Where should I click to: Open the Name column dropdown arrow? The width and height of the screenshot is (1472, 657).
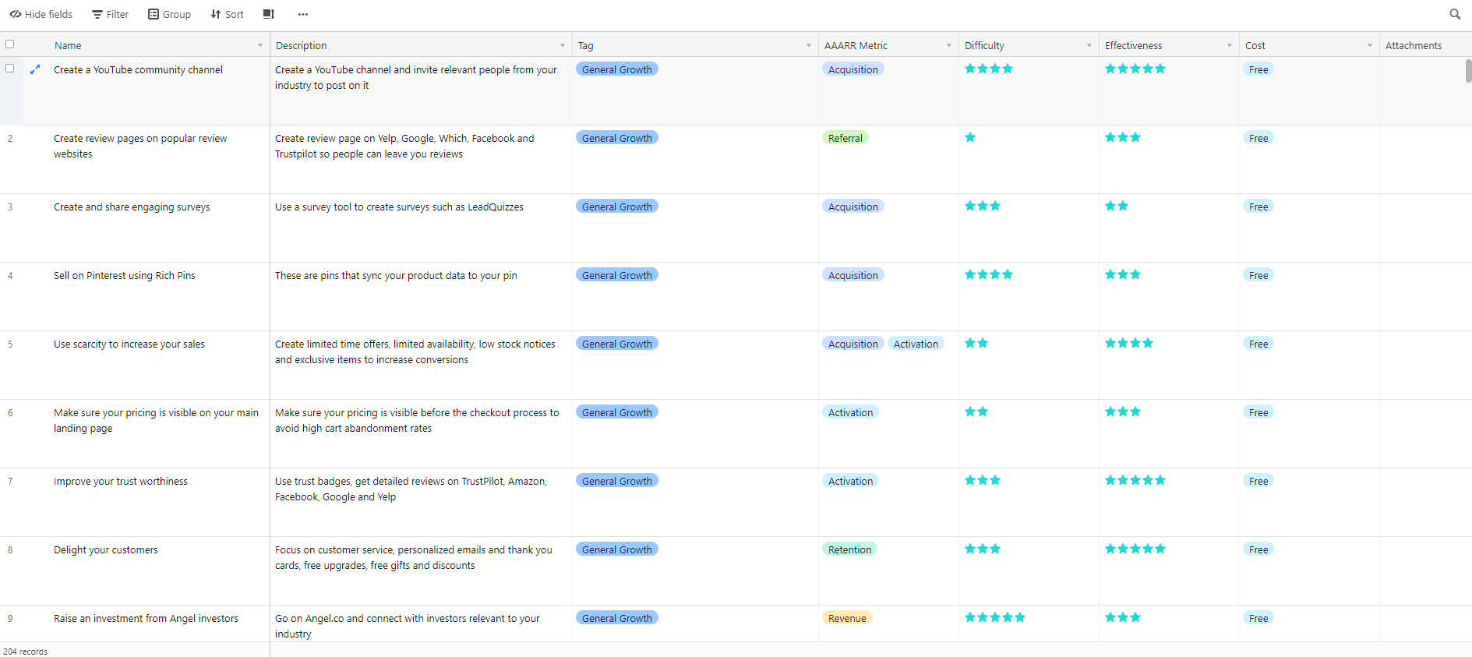coord(260,45)
